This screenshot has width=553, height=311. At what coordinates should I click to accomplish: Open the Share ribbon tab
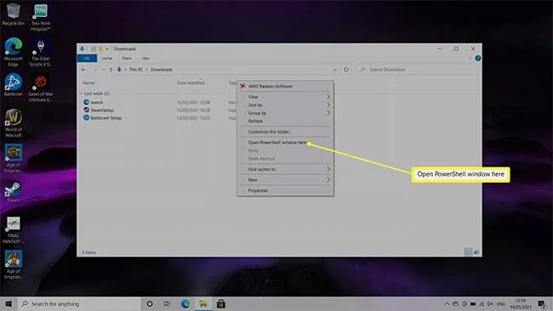pyautogui.click(x=127, y=58)
